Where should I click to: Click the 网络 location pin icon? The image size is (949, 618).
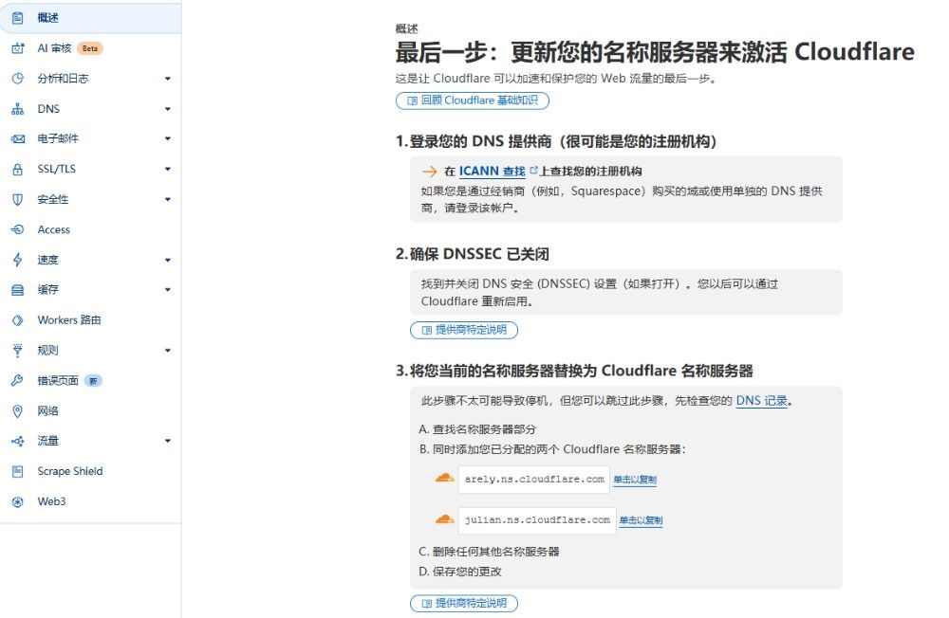coord(17,411)
